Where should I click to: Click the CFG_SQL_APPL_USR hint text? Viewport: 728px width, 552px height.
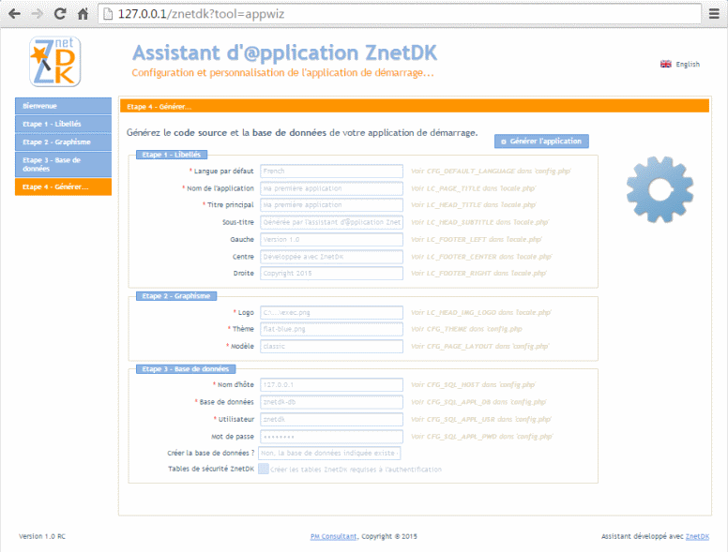481,419
